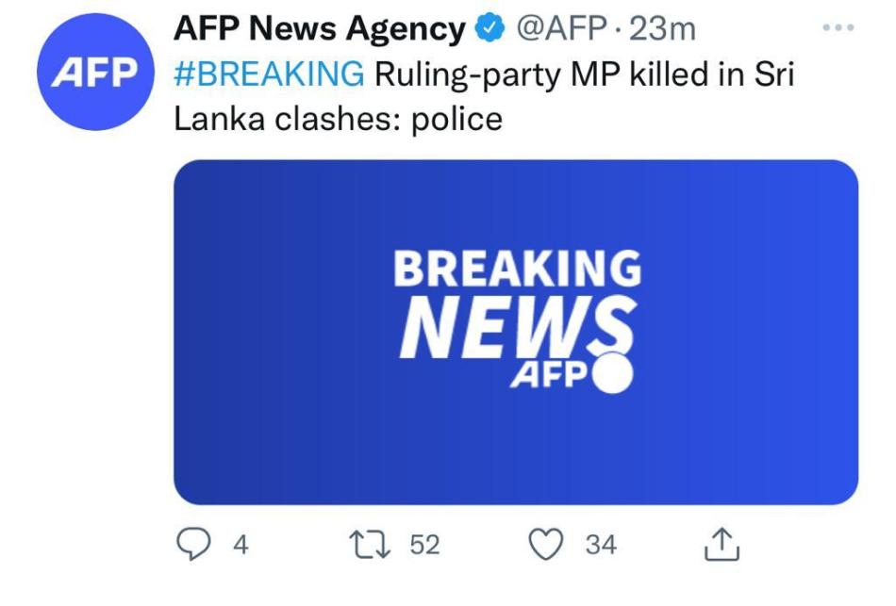Viewport: 896px width, 606px height.
Task: Click the reply count 4
Action: [x=240, y=545]
